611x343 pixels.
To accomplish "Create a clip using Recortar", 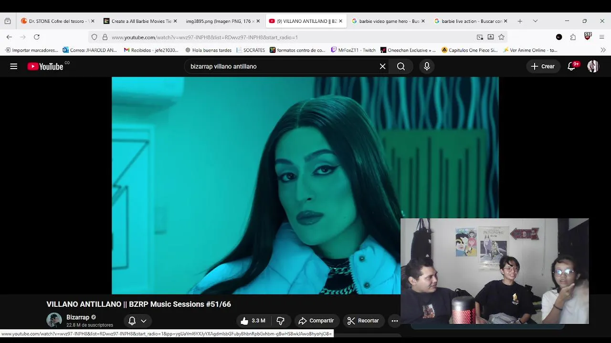I will (x=363, y=321).
